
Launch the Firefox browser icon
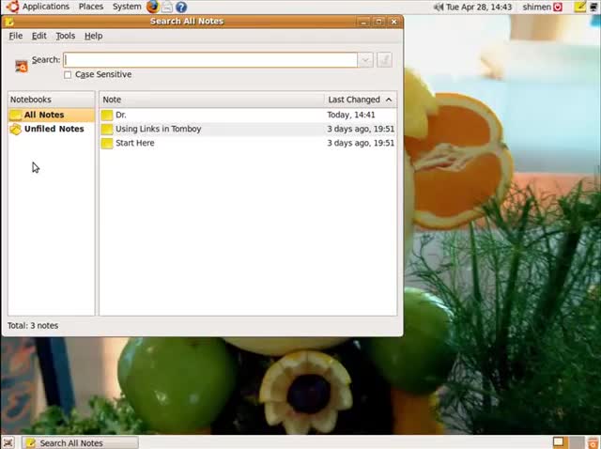tap(152, 7)
